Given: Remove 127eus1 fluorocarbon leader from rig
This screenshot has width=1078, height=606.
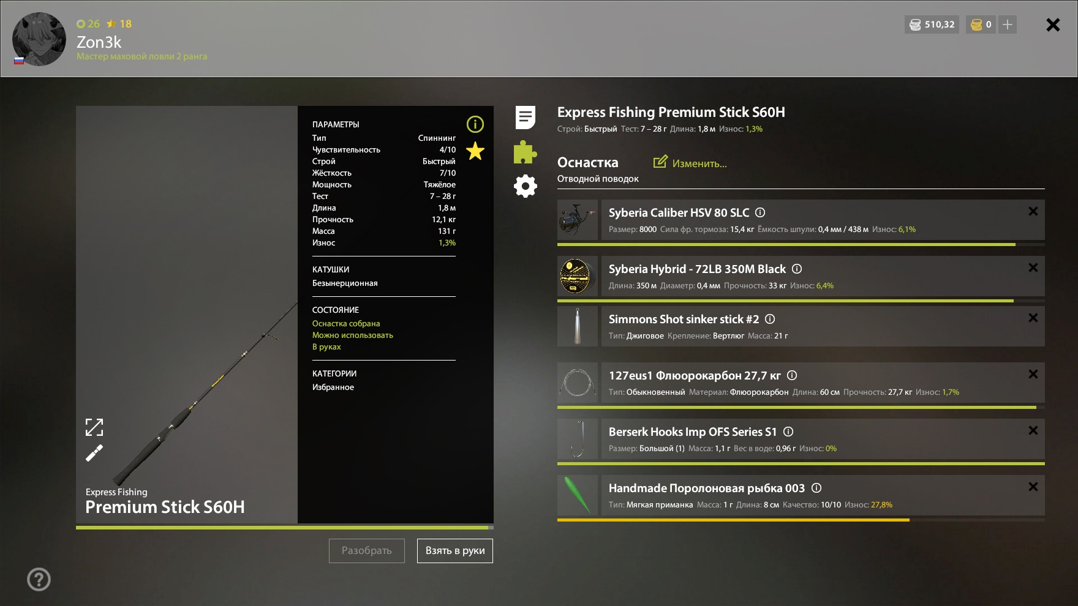Looking at the screenshot, I should coord(1033,374).
